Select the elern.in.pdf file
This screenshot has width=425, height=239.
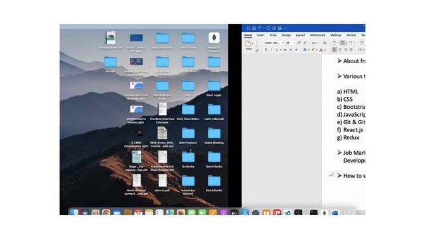point(162,181)
